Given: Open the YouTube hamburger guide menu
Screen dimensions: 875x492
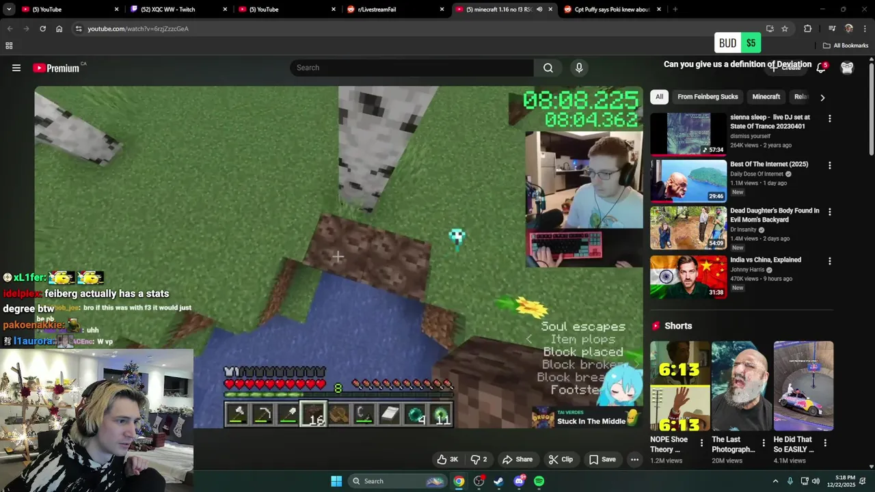Looking at the screenshot, I should pyautogui.click(x=16, y=68).
